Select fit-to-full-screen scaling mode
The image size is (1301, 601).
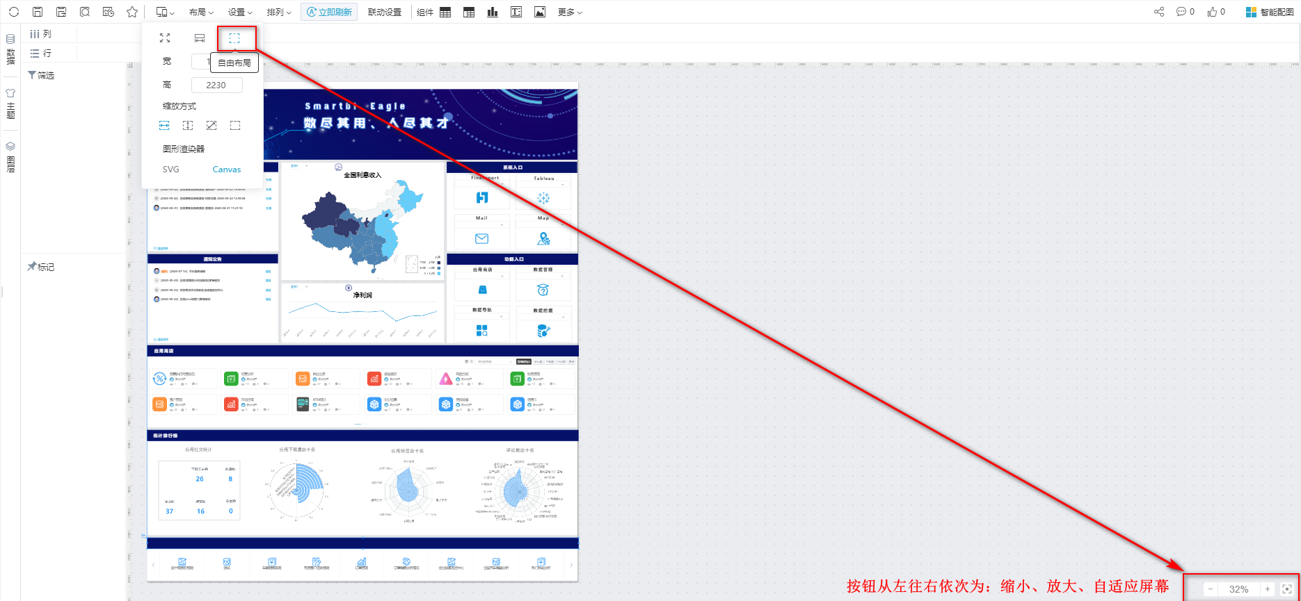click(211, 125)
